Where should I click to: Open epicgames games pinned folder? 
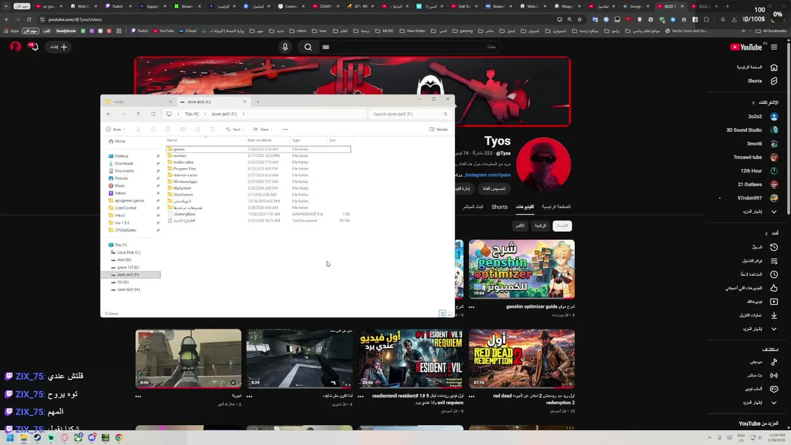[129, 200]
